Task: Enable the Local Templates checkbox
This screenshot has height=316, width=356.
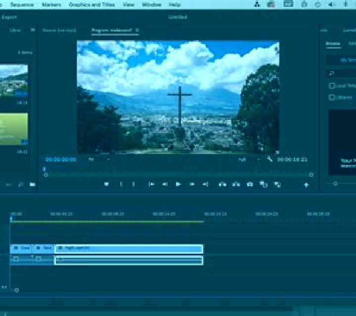Action: (x=331, y=86)
